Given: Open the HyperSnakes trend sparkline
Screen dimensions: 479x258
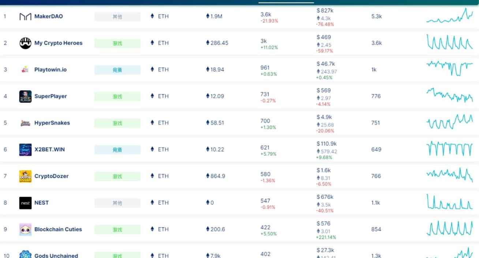Looking at the screenshot, I should pos(450,122).
